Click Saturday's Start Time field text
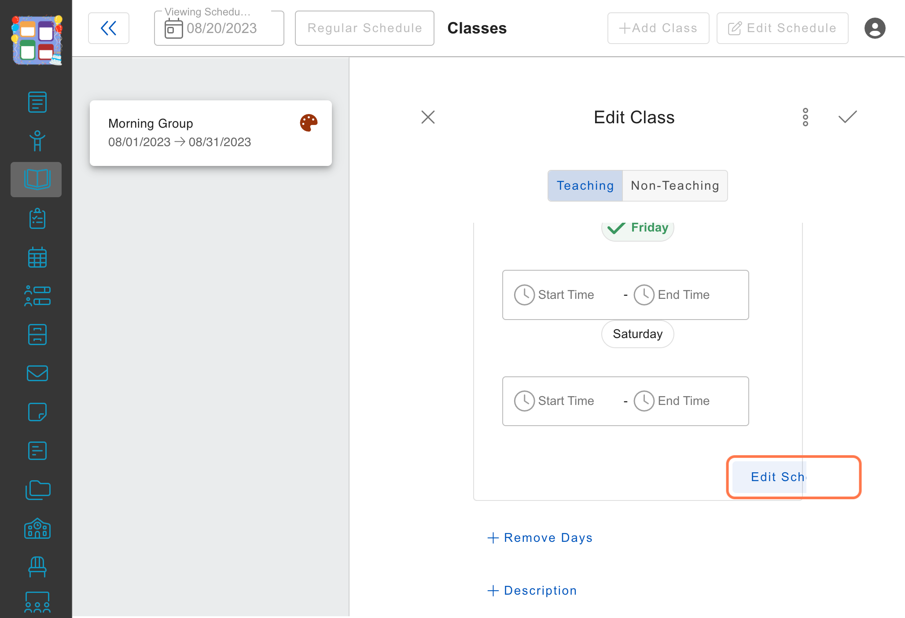Screen dimensions: 905x618 tap(566, 401)
